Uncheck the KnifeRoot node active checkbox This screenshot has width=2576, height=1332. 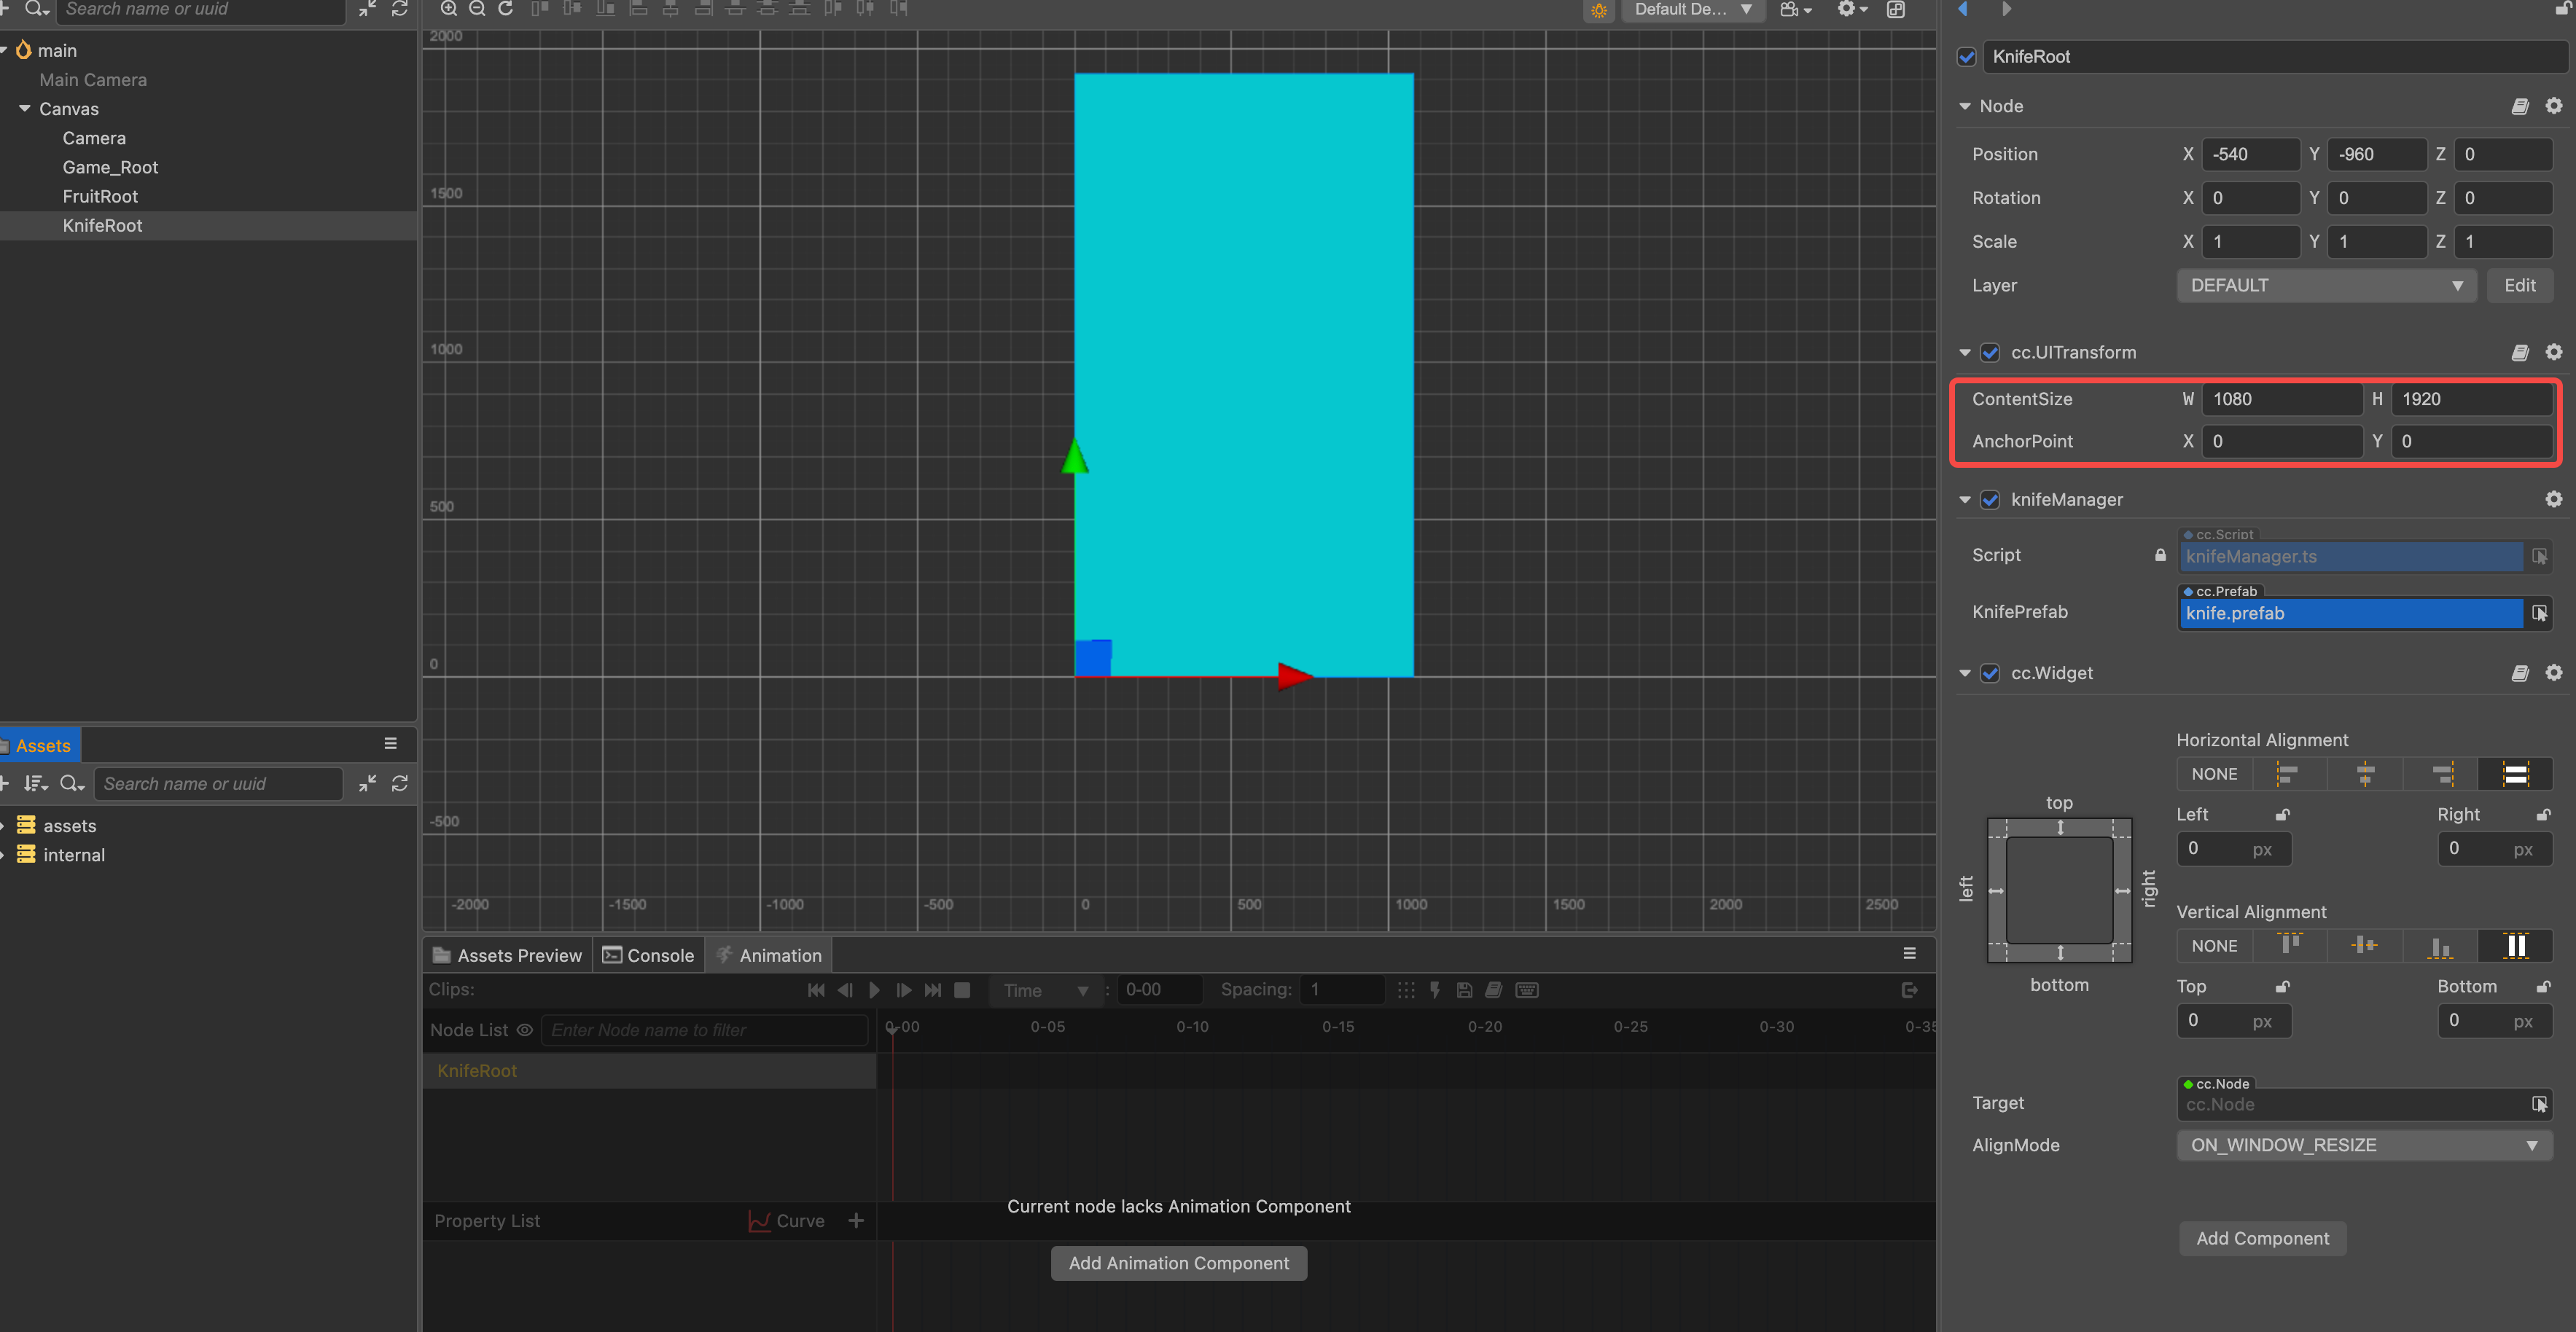click(x=1966, y=57)
